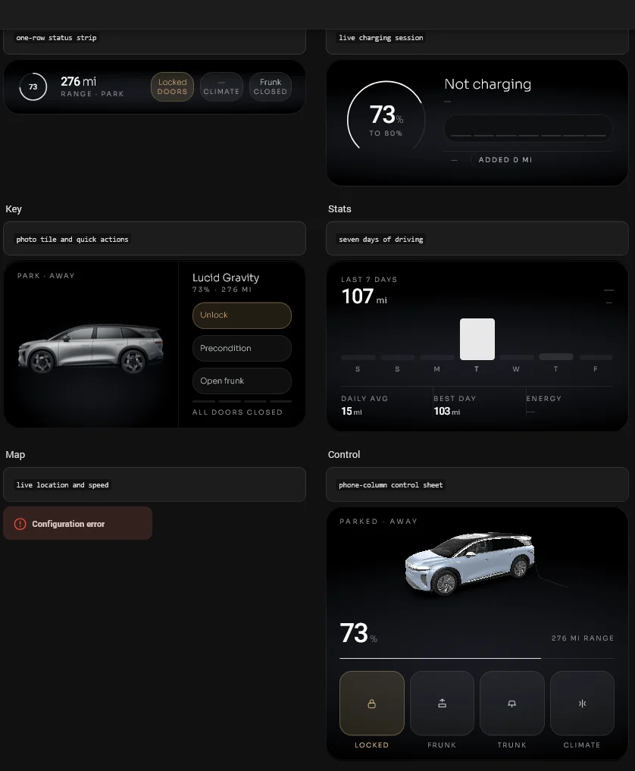The height and width of the screenshot is (771, 635).
Task: Click the Configuration error alert icon
Action: pyautogui.click(x=20, y=524)
